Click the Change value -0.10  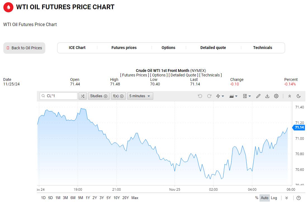pyautogui.click(x=235, y=84)
